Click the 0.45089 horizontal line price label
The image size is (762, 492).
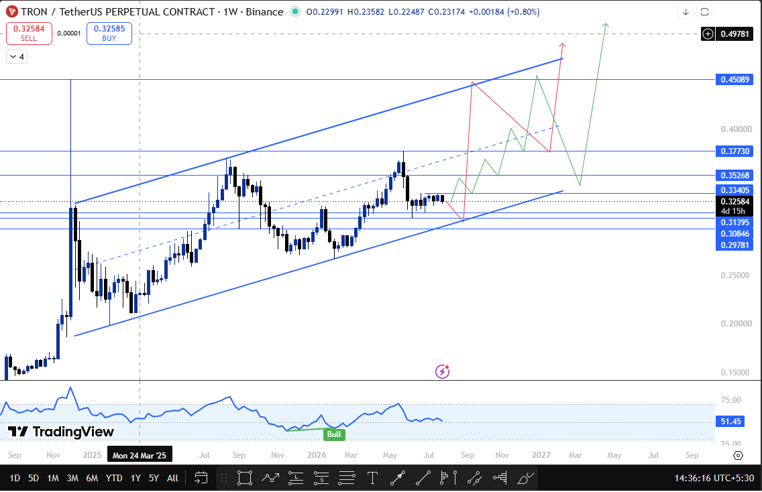tap(734, 79)
